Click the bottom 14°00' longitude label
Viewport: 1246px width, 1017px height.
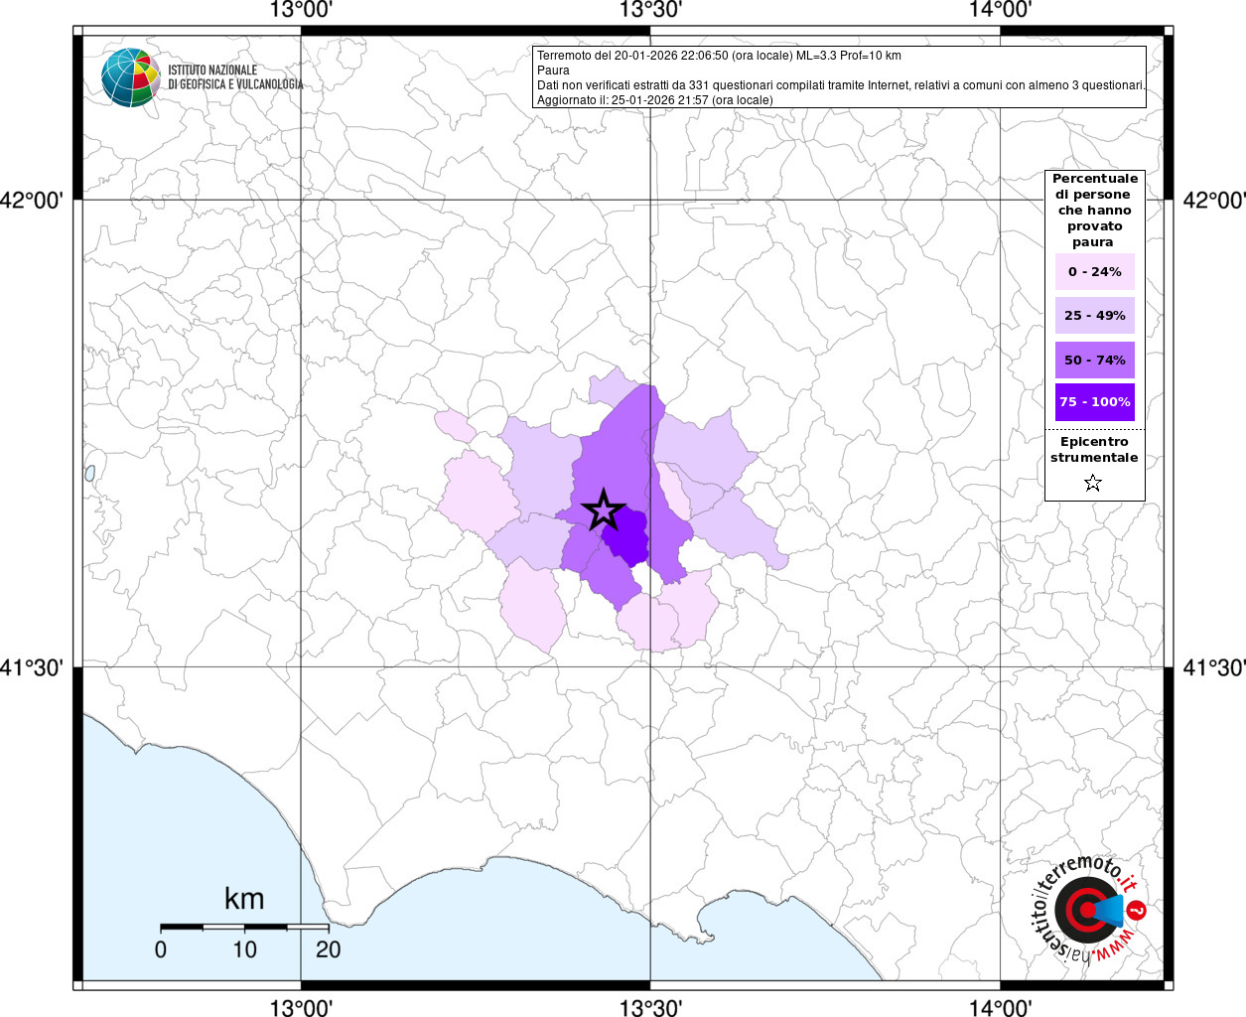[1001, 1007]
